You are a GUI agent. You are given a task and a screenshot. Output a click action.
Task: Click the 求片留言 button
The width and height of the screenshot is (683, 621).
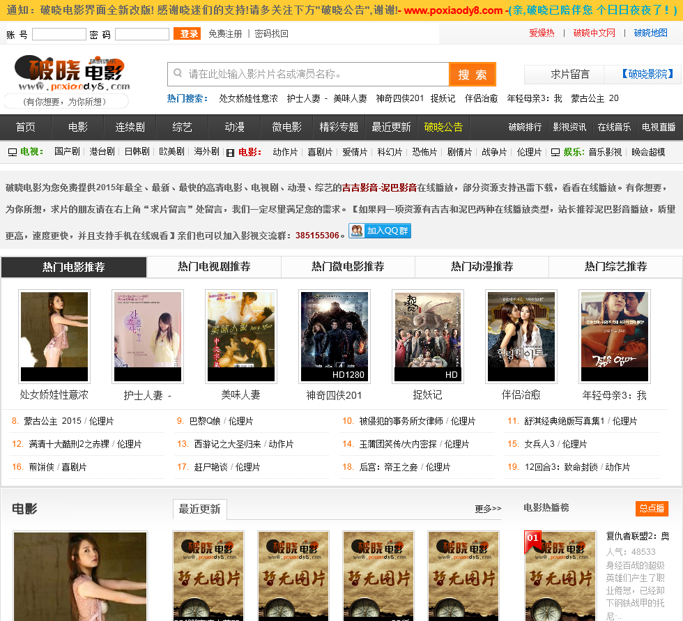click(564, 74)
